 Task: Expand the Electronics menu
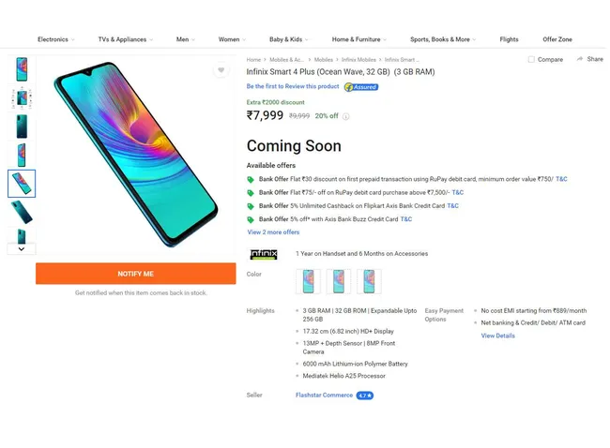click(x=56, y=39)
